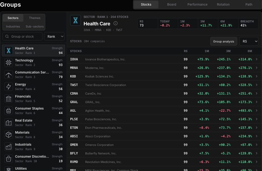Click the Industrials factory icon
The width and height of the screenshot is (262, 171).
(x=9, y=147)
